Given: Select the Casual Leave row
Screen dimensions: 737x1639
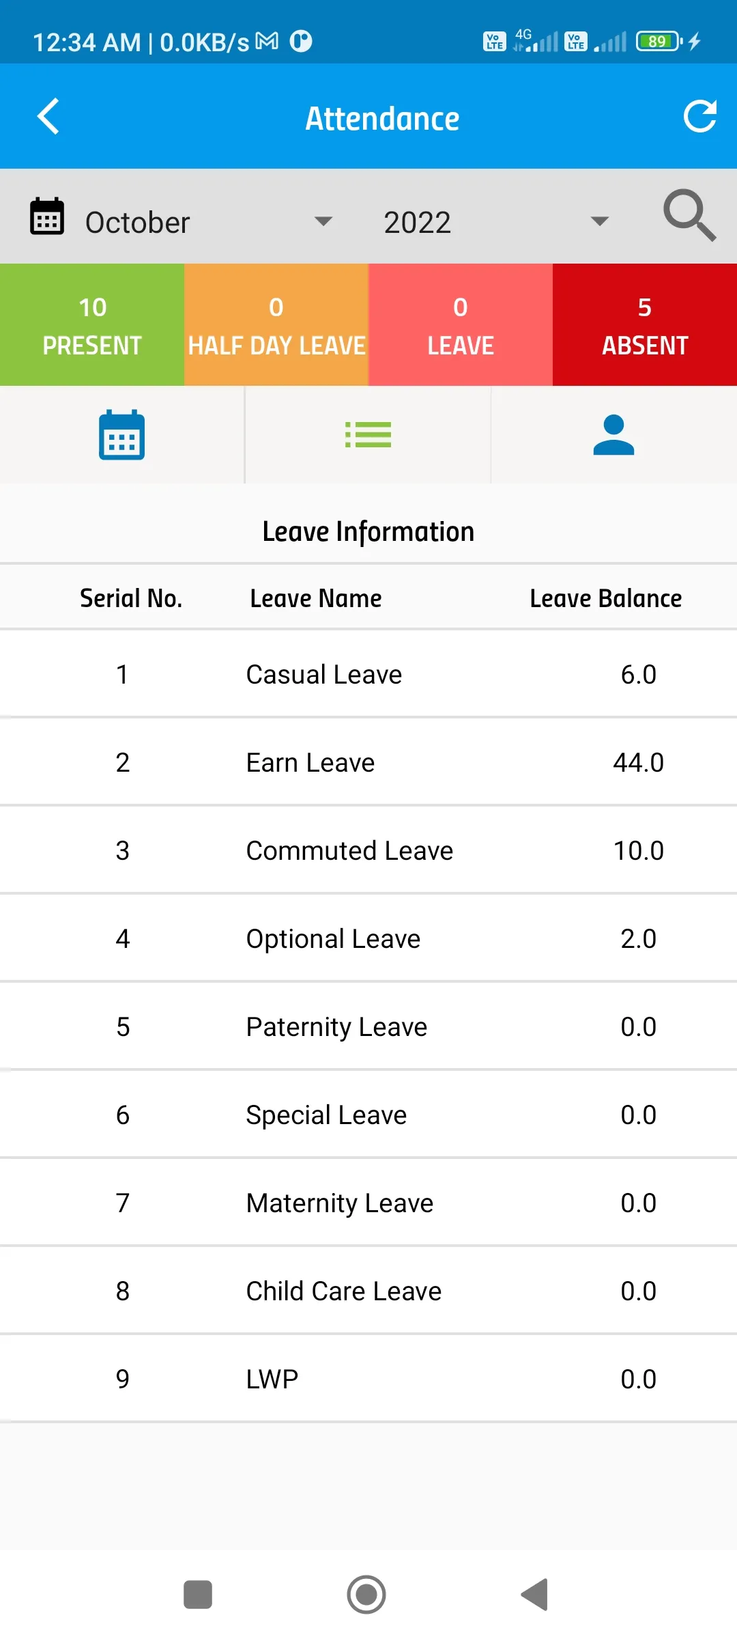Looking at the screenshot, I should (369, 674).
